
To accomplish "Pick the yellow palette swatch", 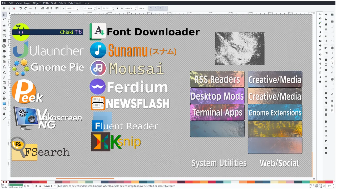I will pos(313,182).
